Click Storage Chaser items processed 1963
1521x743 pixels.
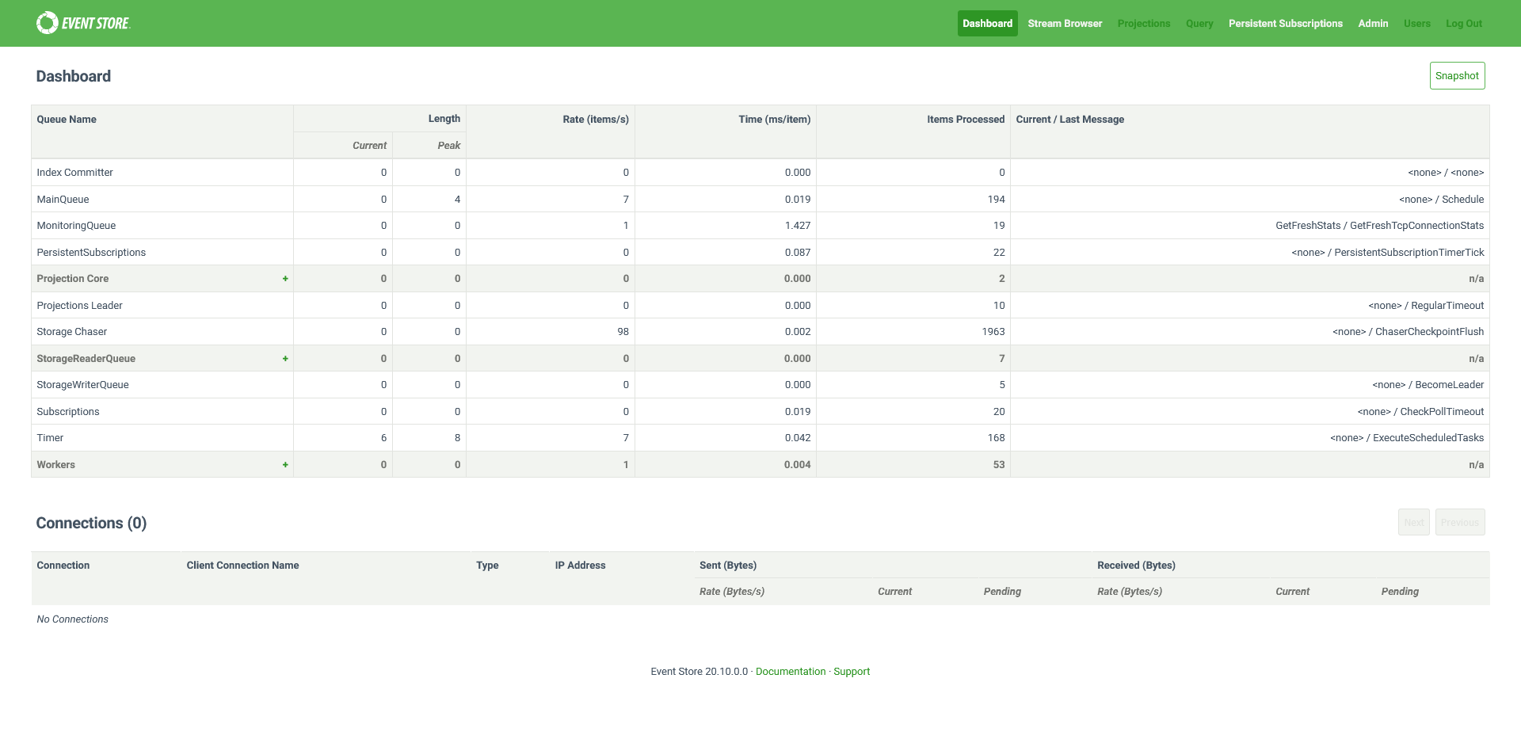coord(993,332)
